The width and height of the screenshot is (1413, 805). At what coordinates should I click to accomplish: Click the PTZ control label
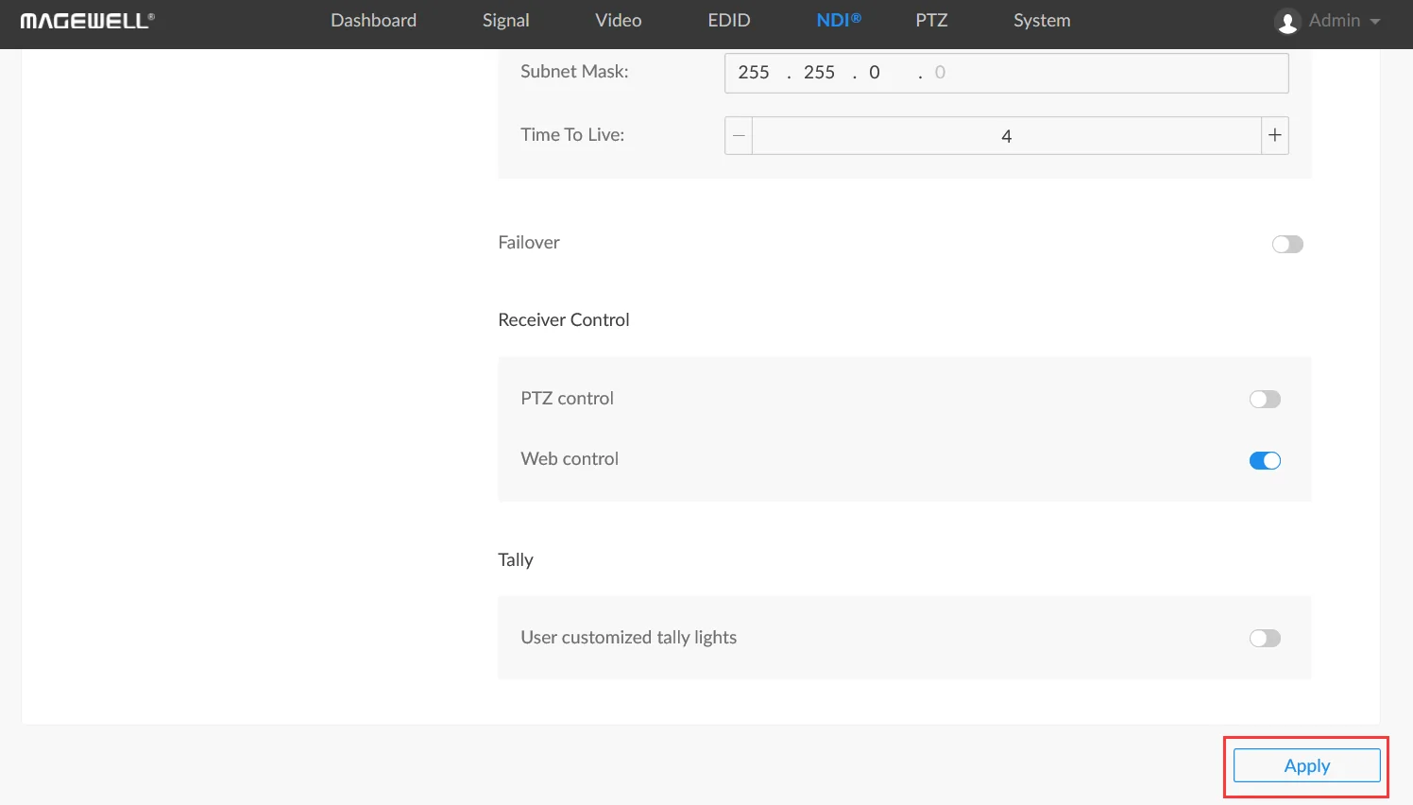point(567,399)
